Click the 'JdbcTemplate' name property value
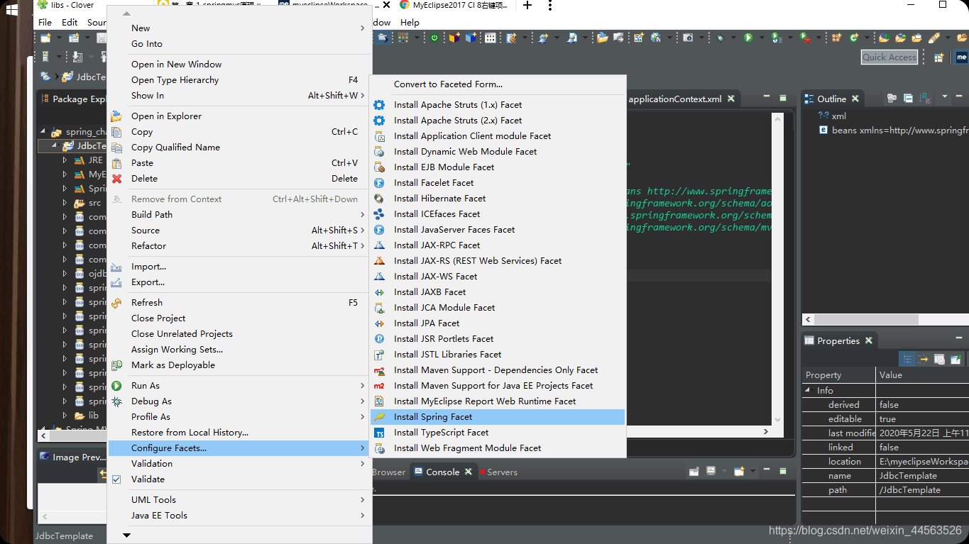The height and width of the screenshot is (544, 969). click(x=908, y=476)
